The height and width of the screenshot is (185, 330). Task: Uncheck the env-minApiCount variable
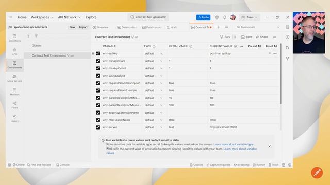tap(98, 61)
